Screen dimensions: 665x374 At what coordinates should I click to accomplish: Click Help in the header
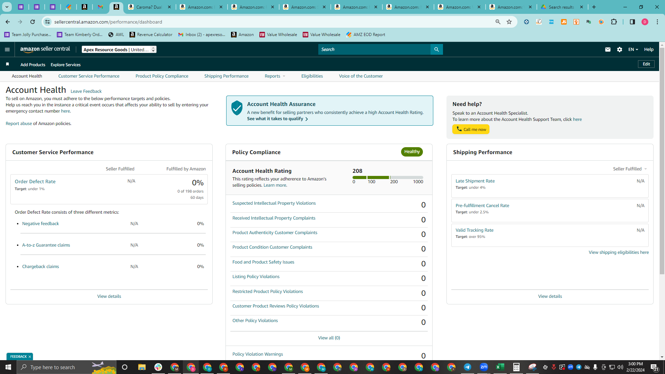(x=649, y=50)
